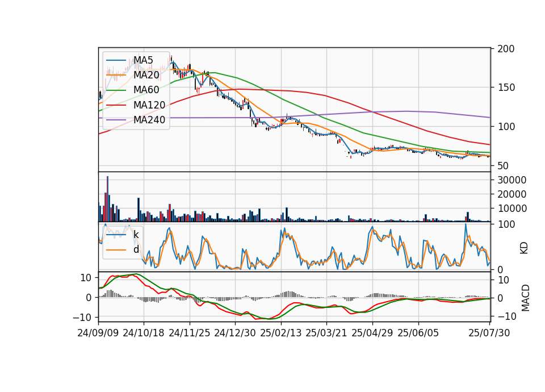
Task: Click the 25/02/13 date axis label
Action: click(281, 333)
